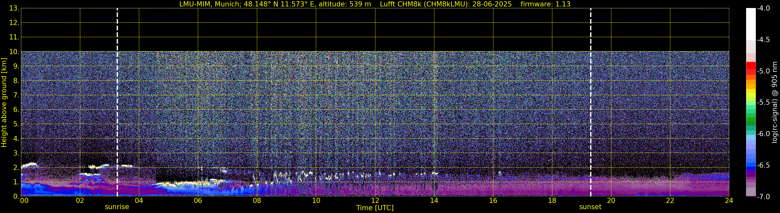780x213 pixels.
Task: Click the 'sunrise' label below the time axis
Action: (x=117, y=207)
